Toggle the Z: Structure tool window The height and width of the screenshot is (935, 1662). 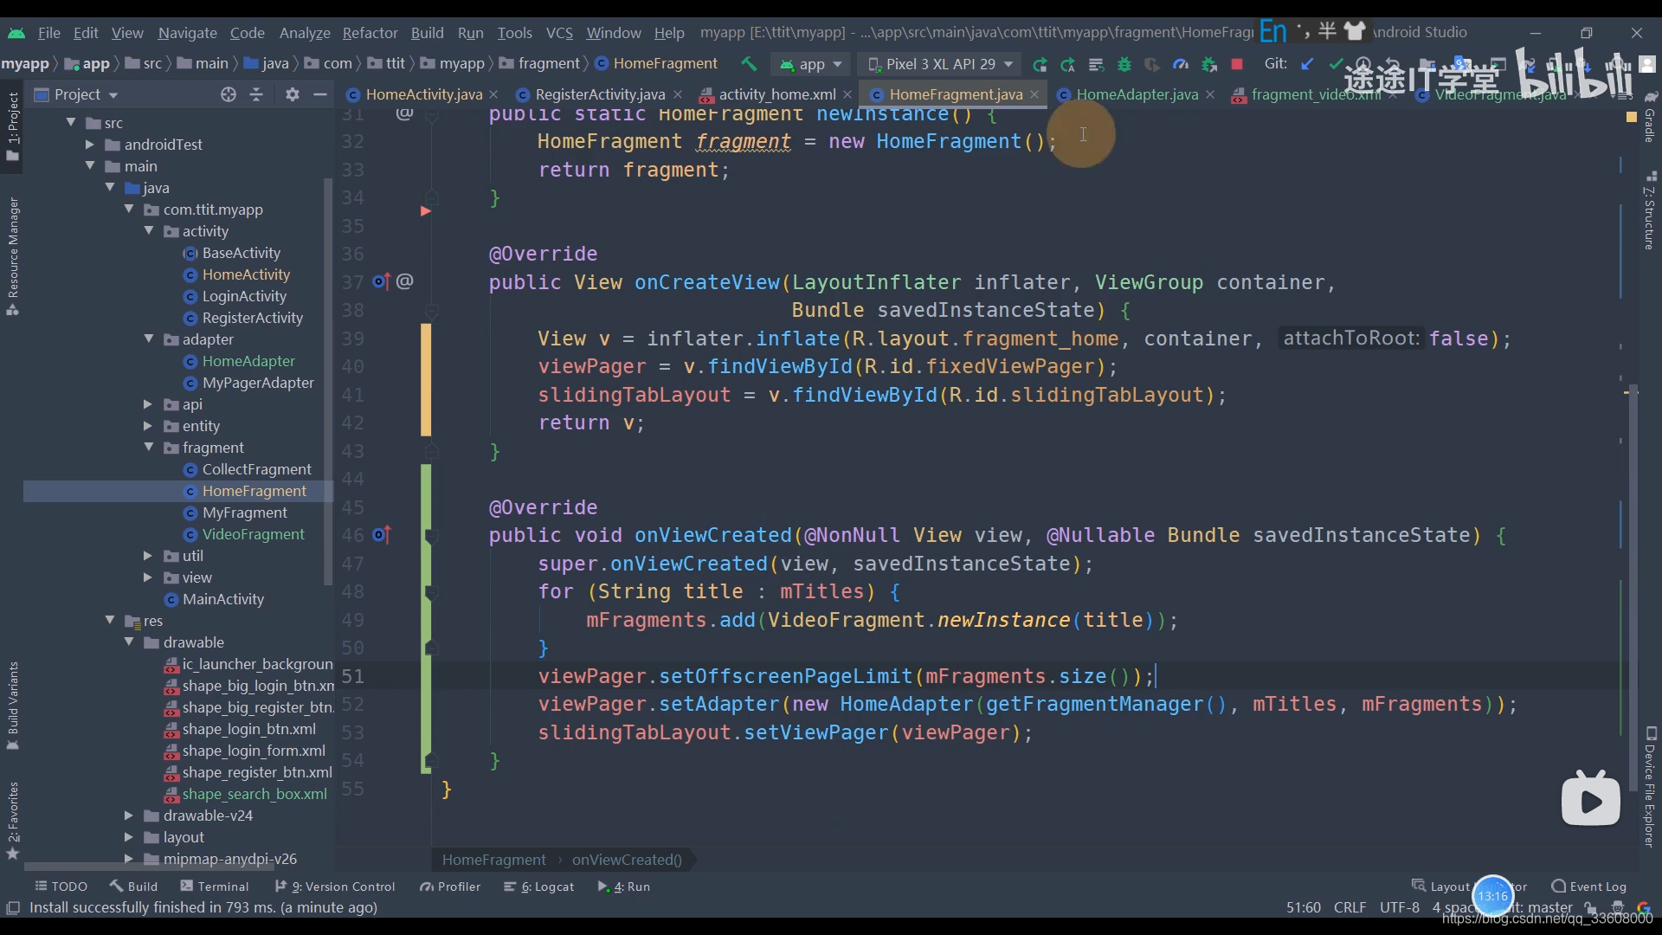pyautogui.click(x=1650, y=210)
